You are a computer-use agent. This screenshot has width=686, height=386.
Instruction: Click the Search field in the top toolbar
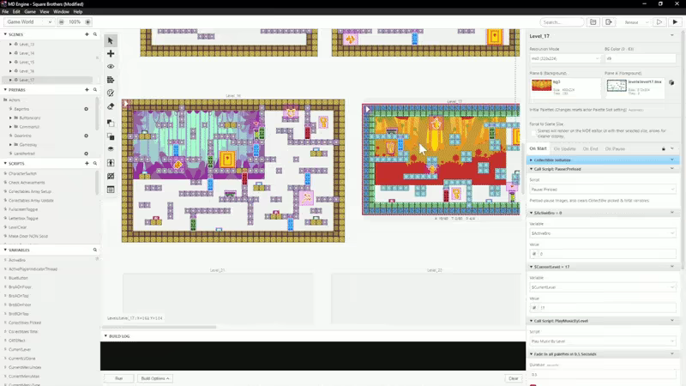(562, 22)
